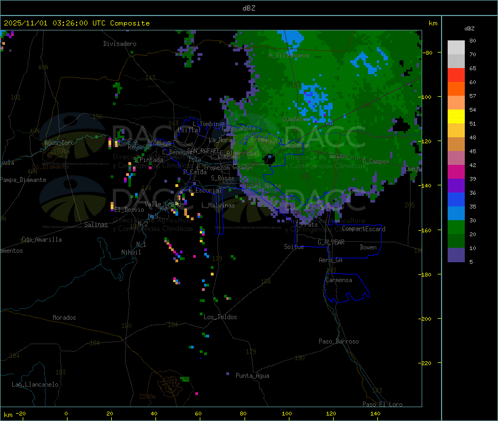Click the -80 km vertical axis tick
The height and width of the screenshot is (421, 498).
(x=428, y=53)
